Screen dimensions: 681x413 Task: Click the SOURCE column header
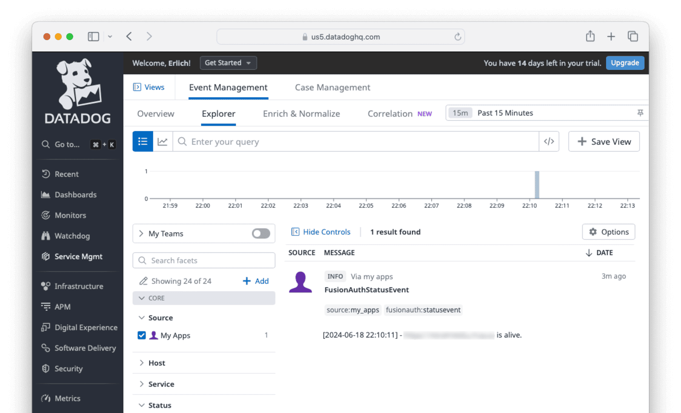[x=302, y=253]
